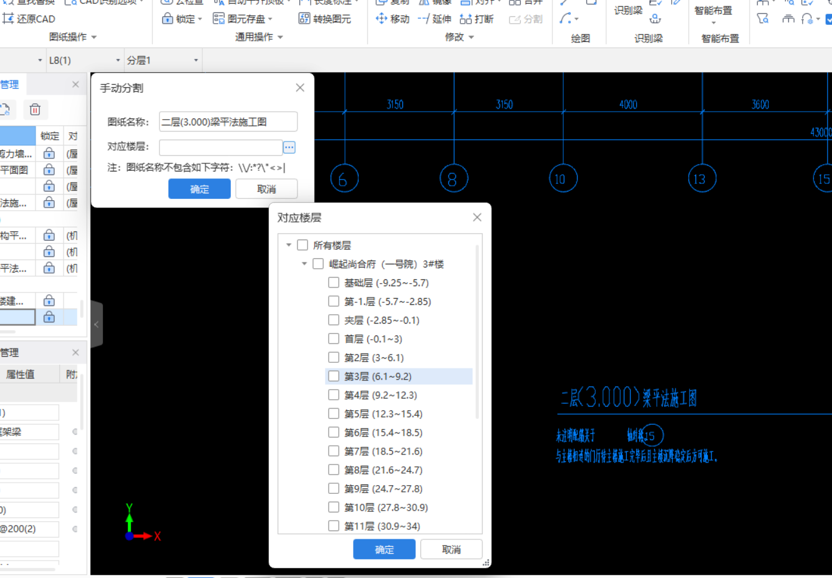Click the refresh icon in drawing panel

click(x=5, y=110)
